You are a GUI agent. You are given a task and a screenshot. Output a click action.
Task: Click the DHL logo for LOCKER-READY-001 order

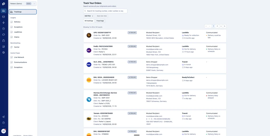point(89,80)
